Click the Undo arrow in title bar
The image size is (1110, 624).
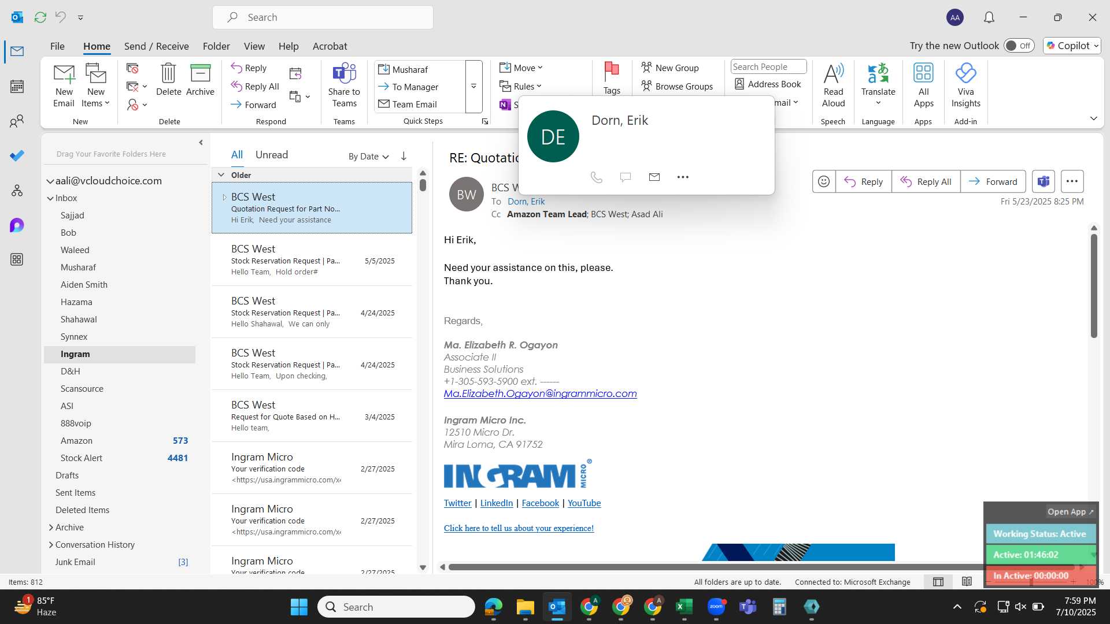[x=60, y=17]
